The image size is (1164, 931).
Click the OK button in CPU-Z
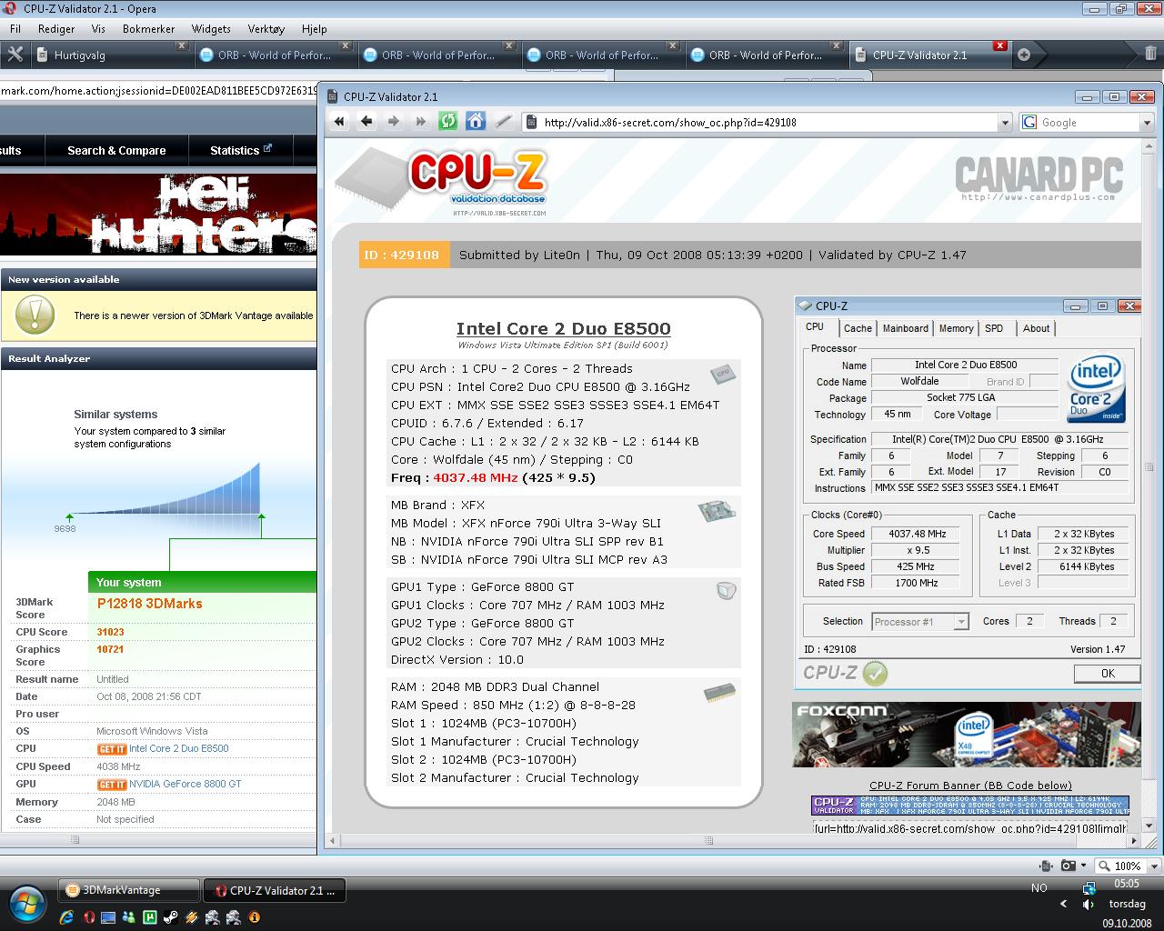[1107, 673]
